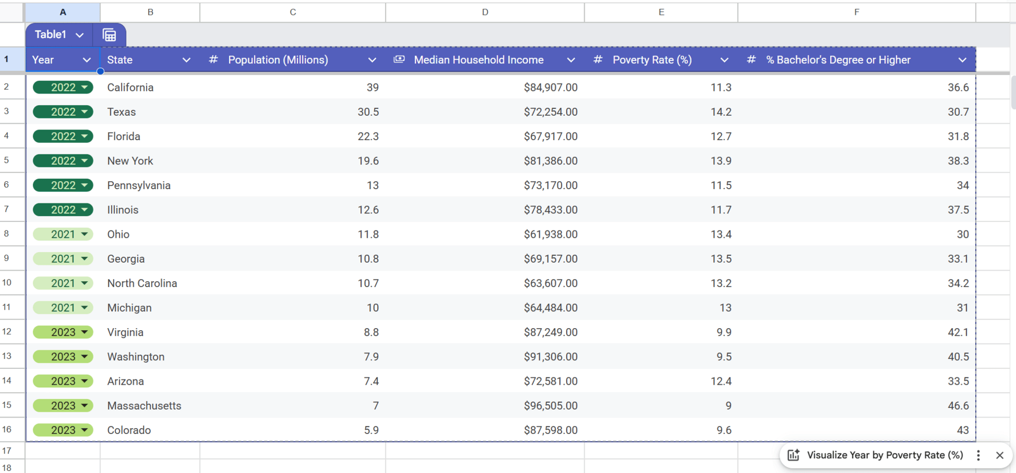
Task: Open the 2022 year chip for California
Action: tap(63, 87)
